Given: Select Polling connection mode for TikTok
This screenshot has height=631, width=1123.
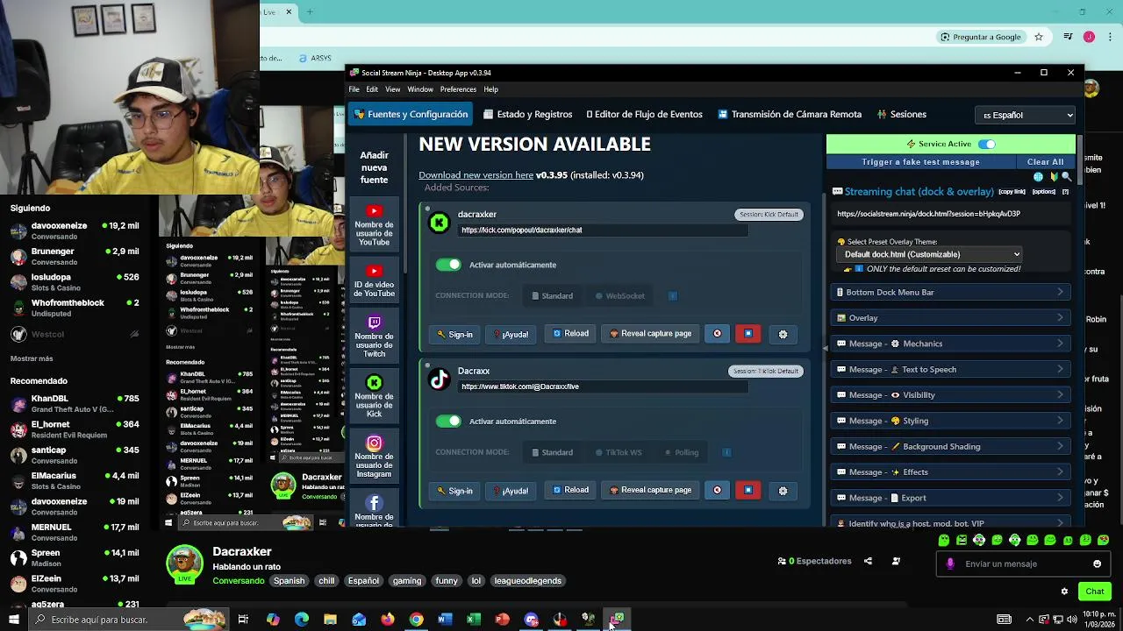Looking at the screenshot, I should [682, 453].
